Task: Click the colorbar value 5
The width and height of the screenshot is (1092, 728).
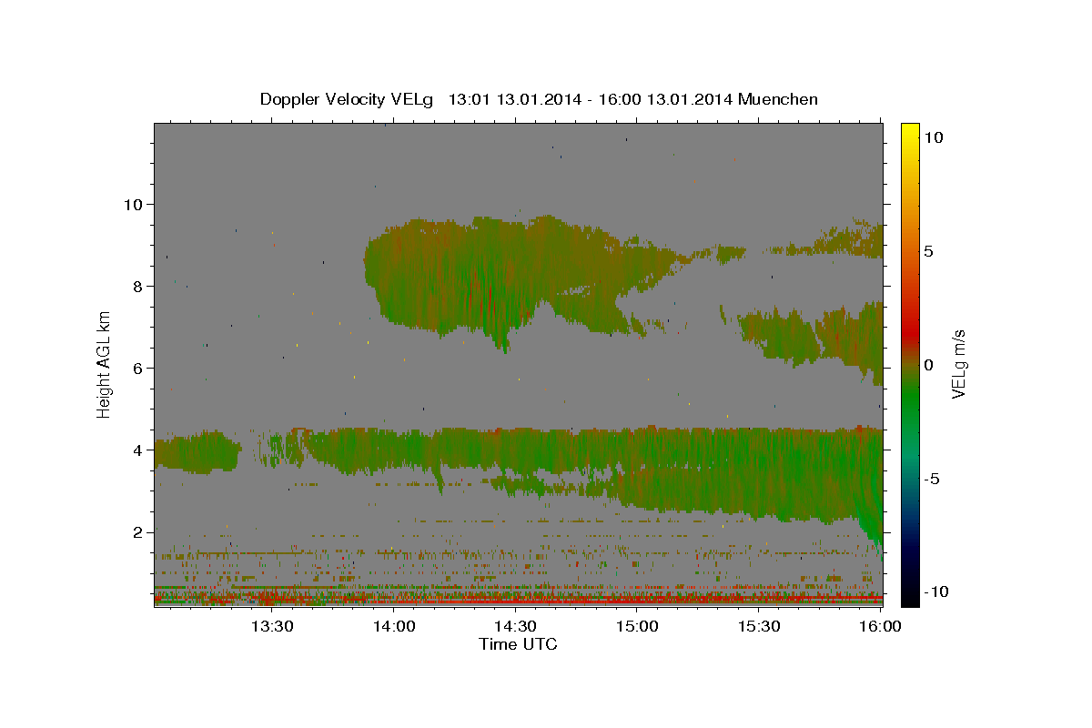Action: point(928,251)
